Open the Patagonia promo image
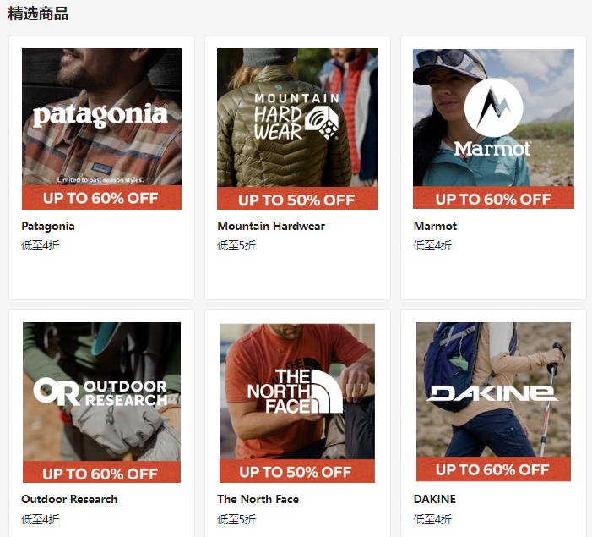The height and width of the screenshot is (537, 592). pyautogui.click(x=101, y=129)
